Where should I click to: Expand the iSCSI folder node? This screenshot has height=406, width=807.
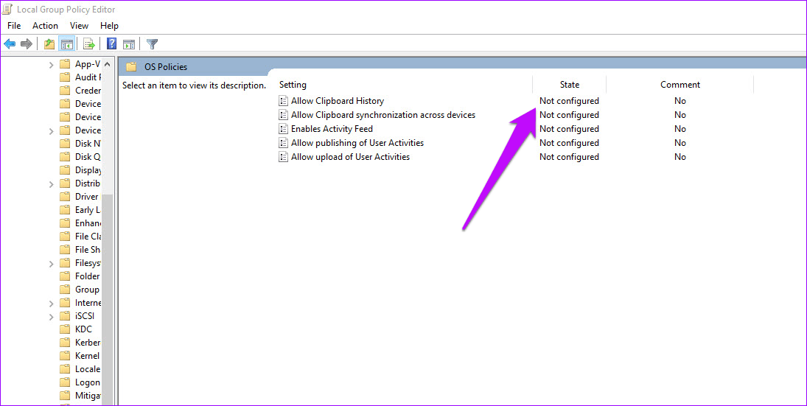click(x=51, y=317)
